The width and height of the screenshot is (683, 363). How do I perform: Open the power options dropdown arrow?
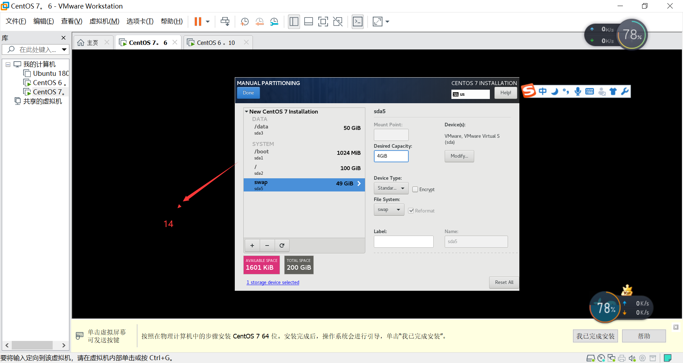[208, 22]
